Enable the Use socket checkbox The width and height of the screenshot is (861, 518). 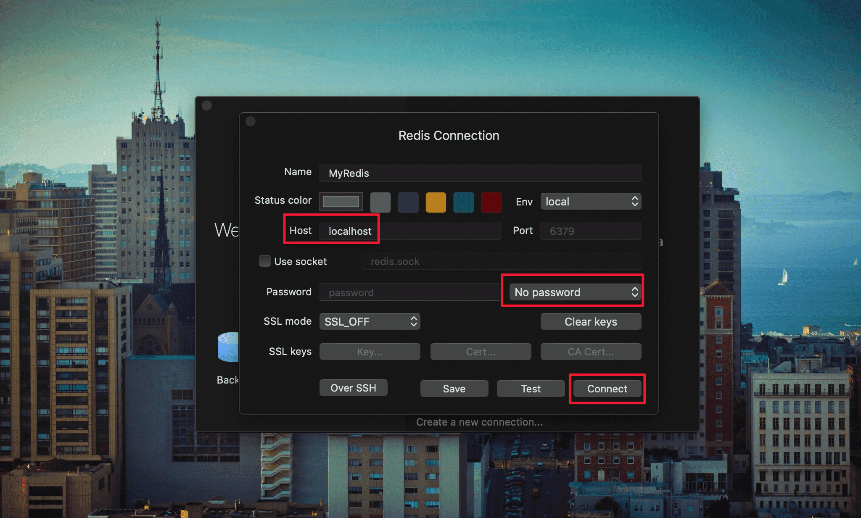[265, 261]
